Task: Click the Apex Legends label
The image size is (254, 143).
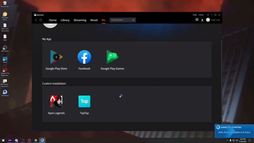Action: [56, 113]
